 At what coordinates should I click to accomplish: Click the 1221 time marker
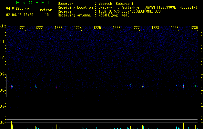(22, 28)
